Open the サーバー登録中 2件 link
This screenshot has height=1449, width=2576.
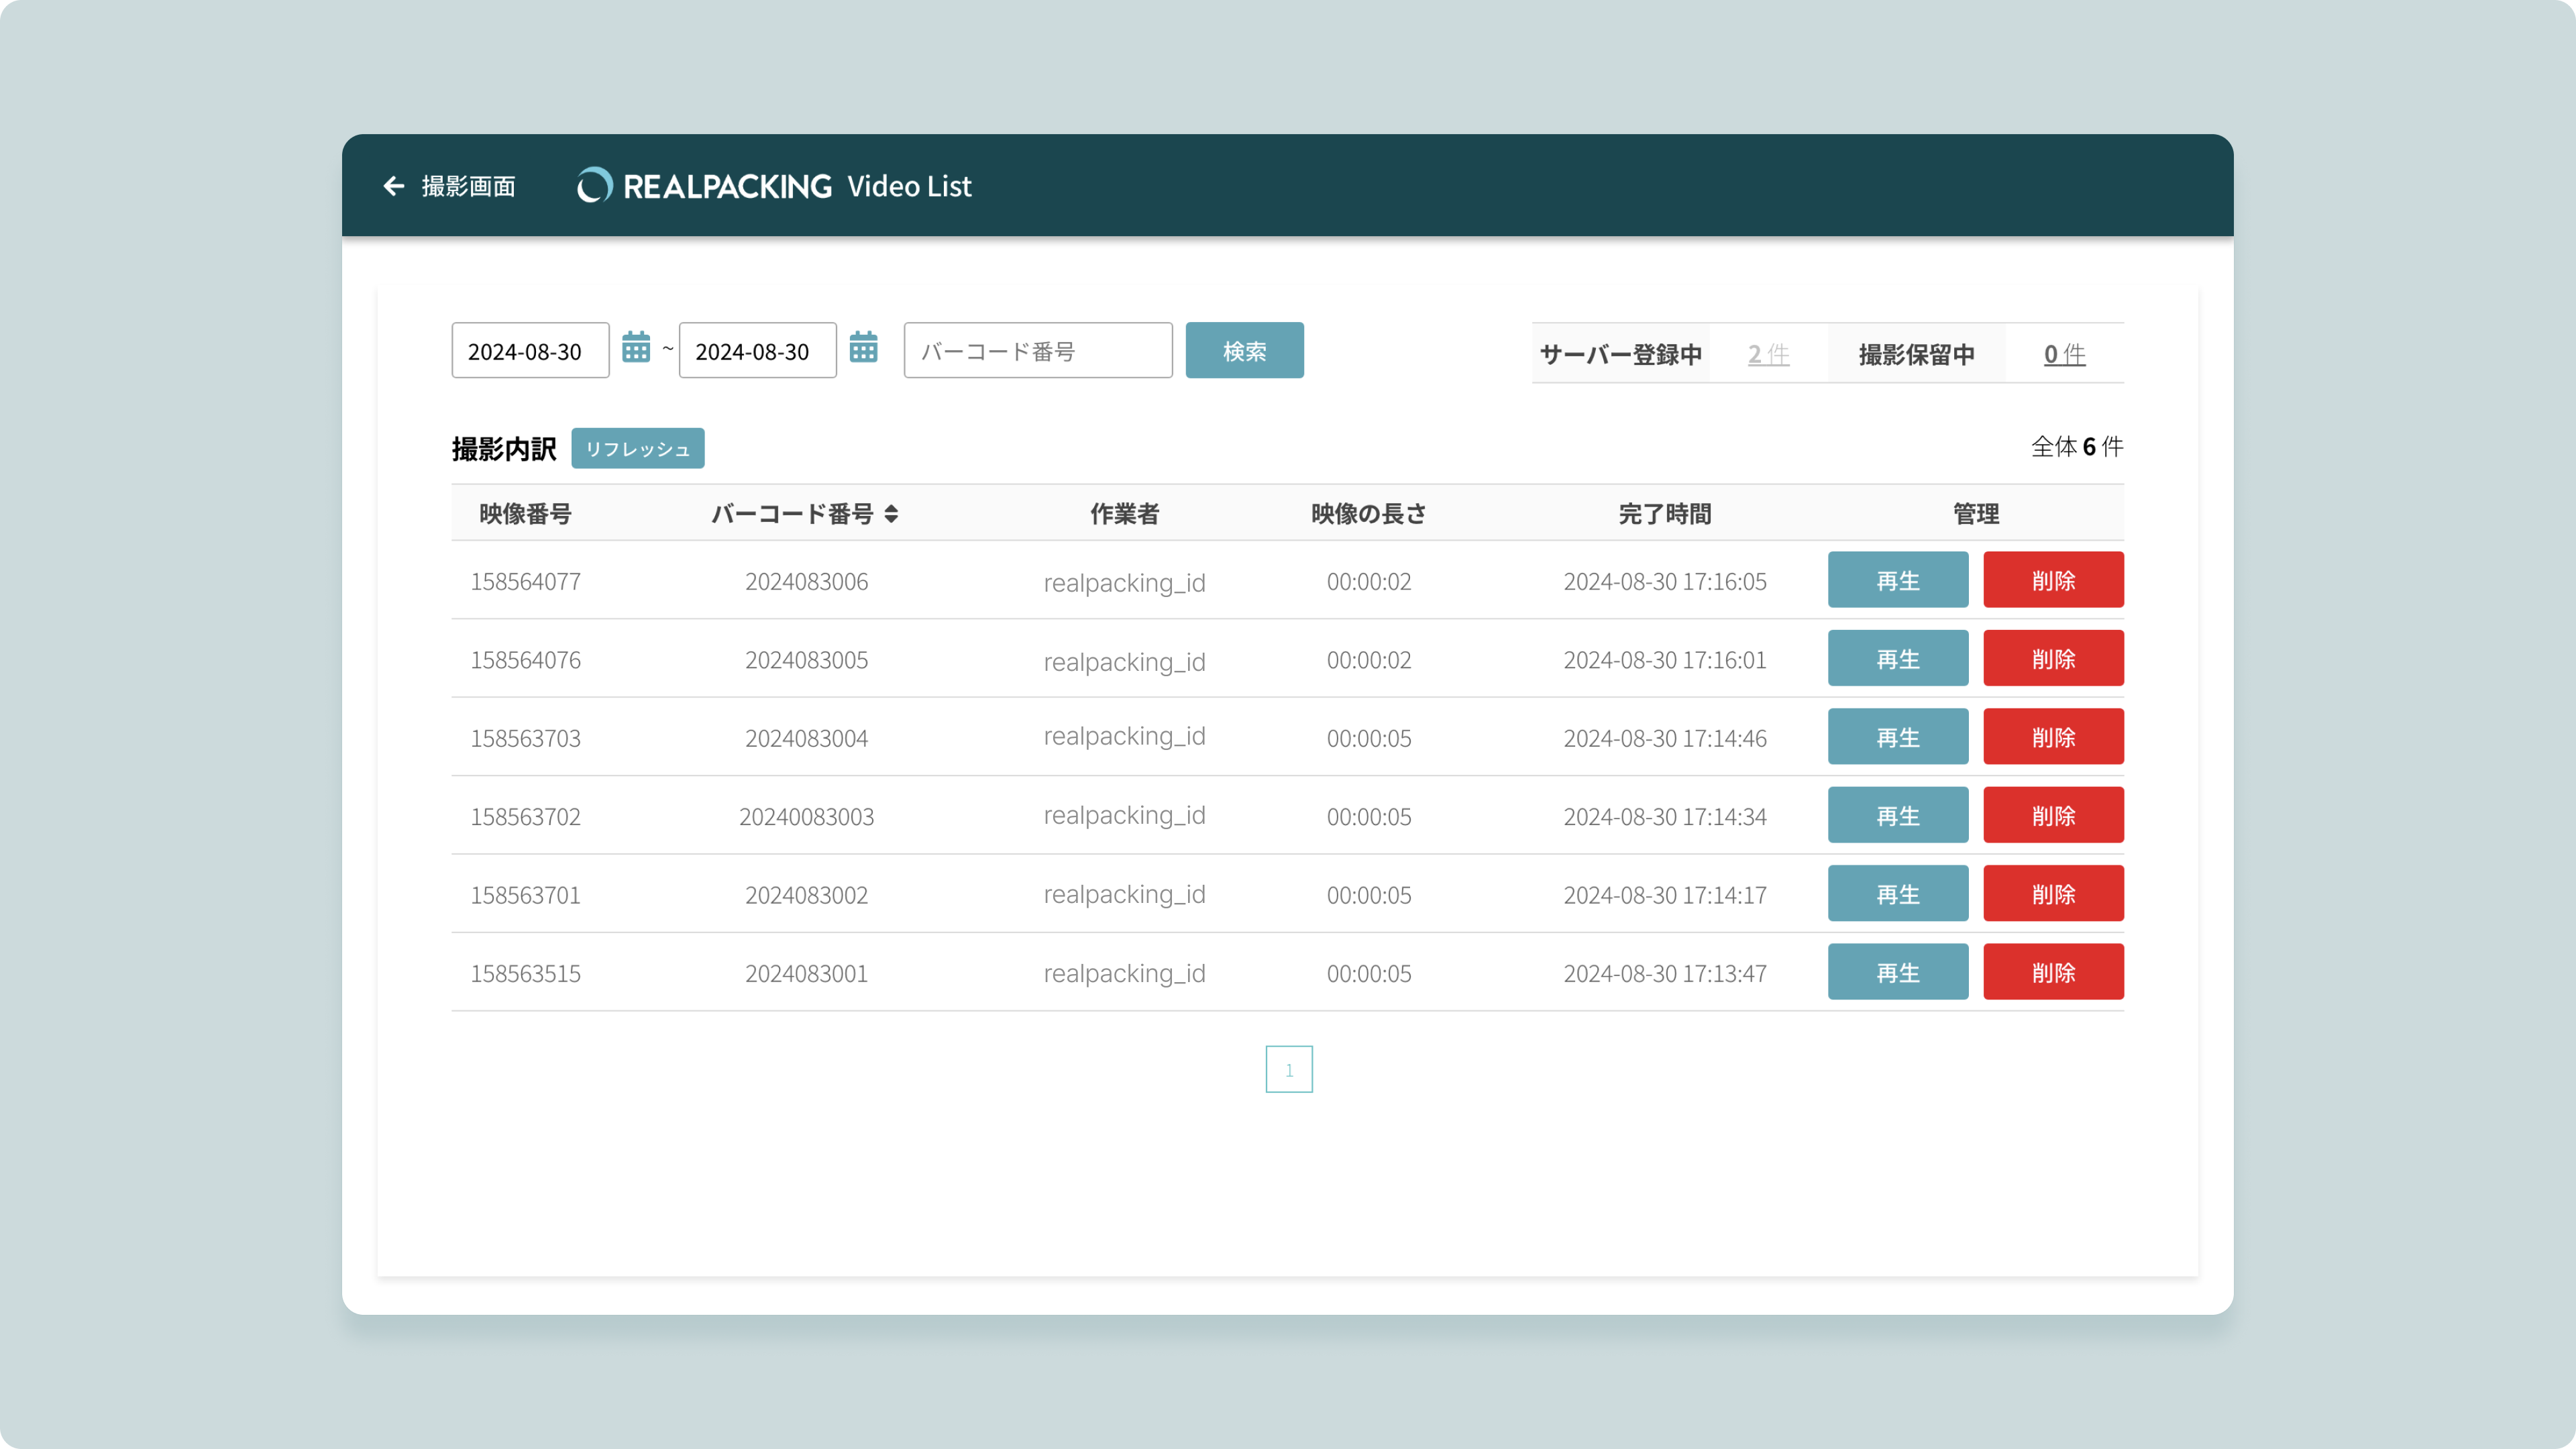point(1768,354)
